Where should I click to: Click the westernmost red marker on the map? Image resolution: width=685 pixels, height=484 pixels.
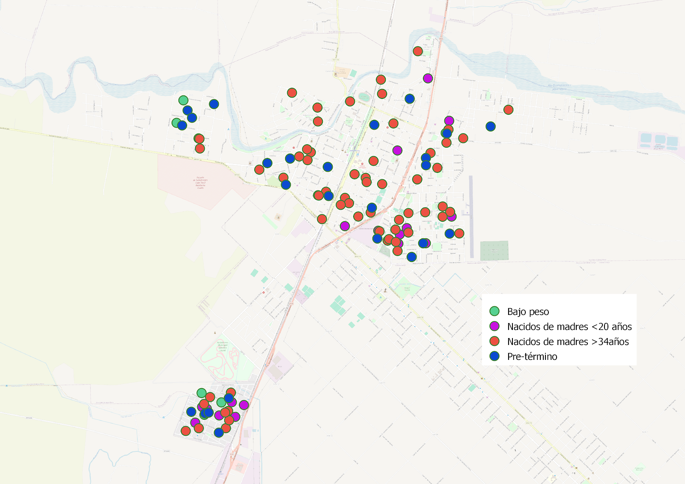185,431
